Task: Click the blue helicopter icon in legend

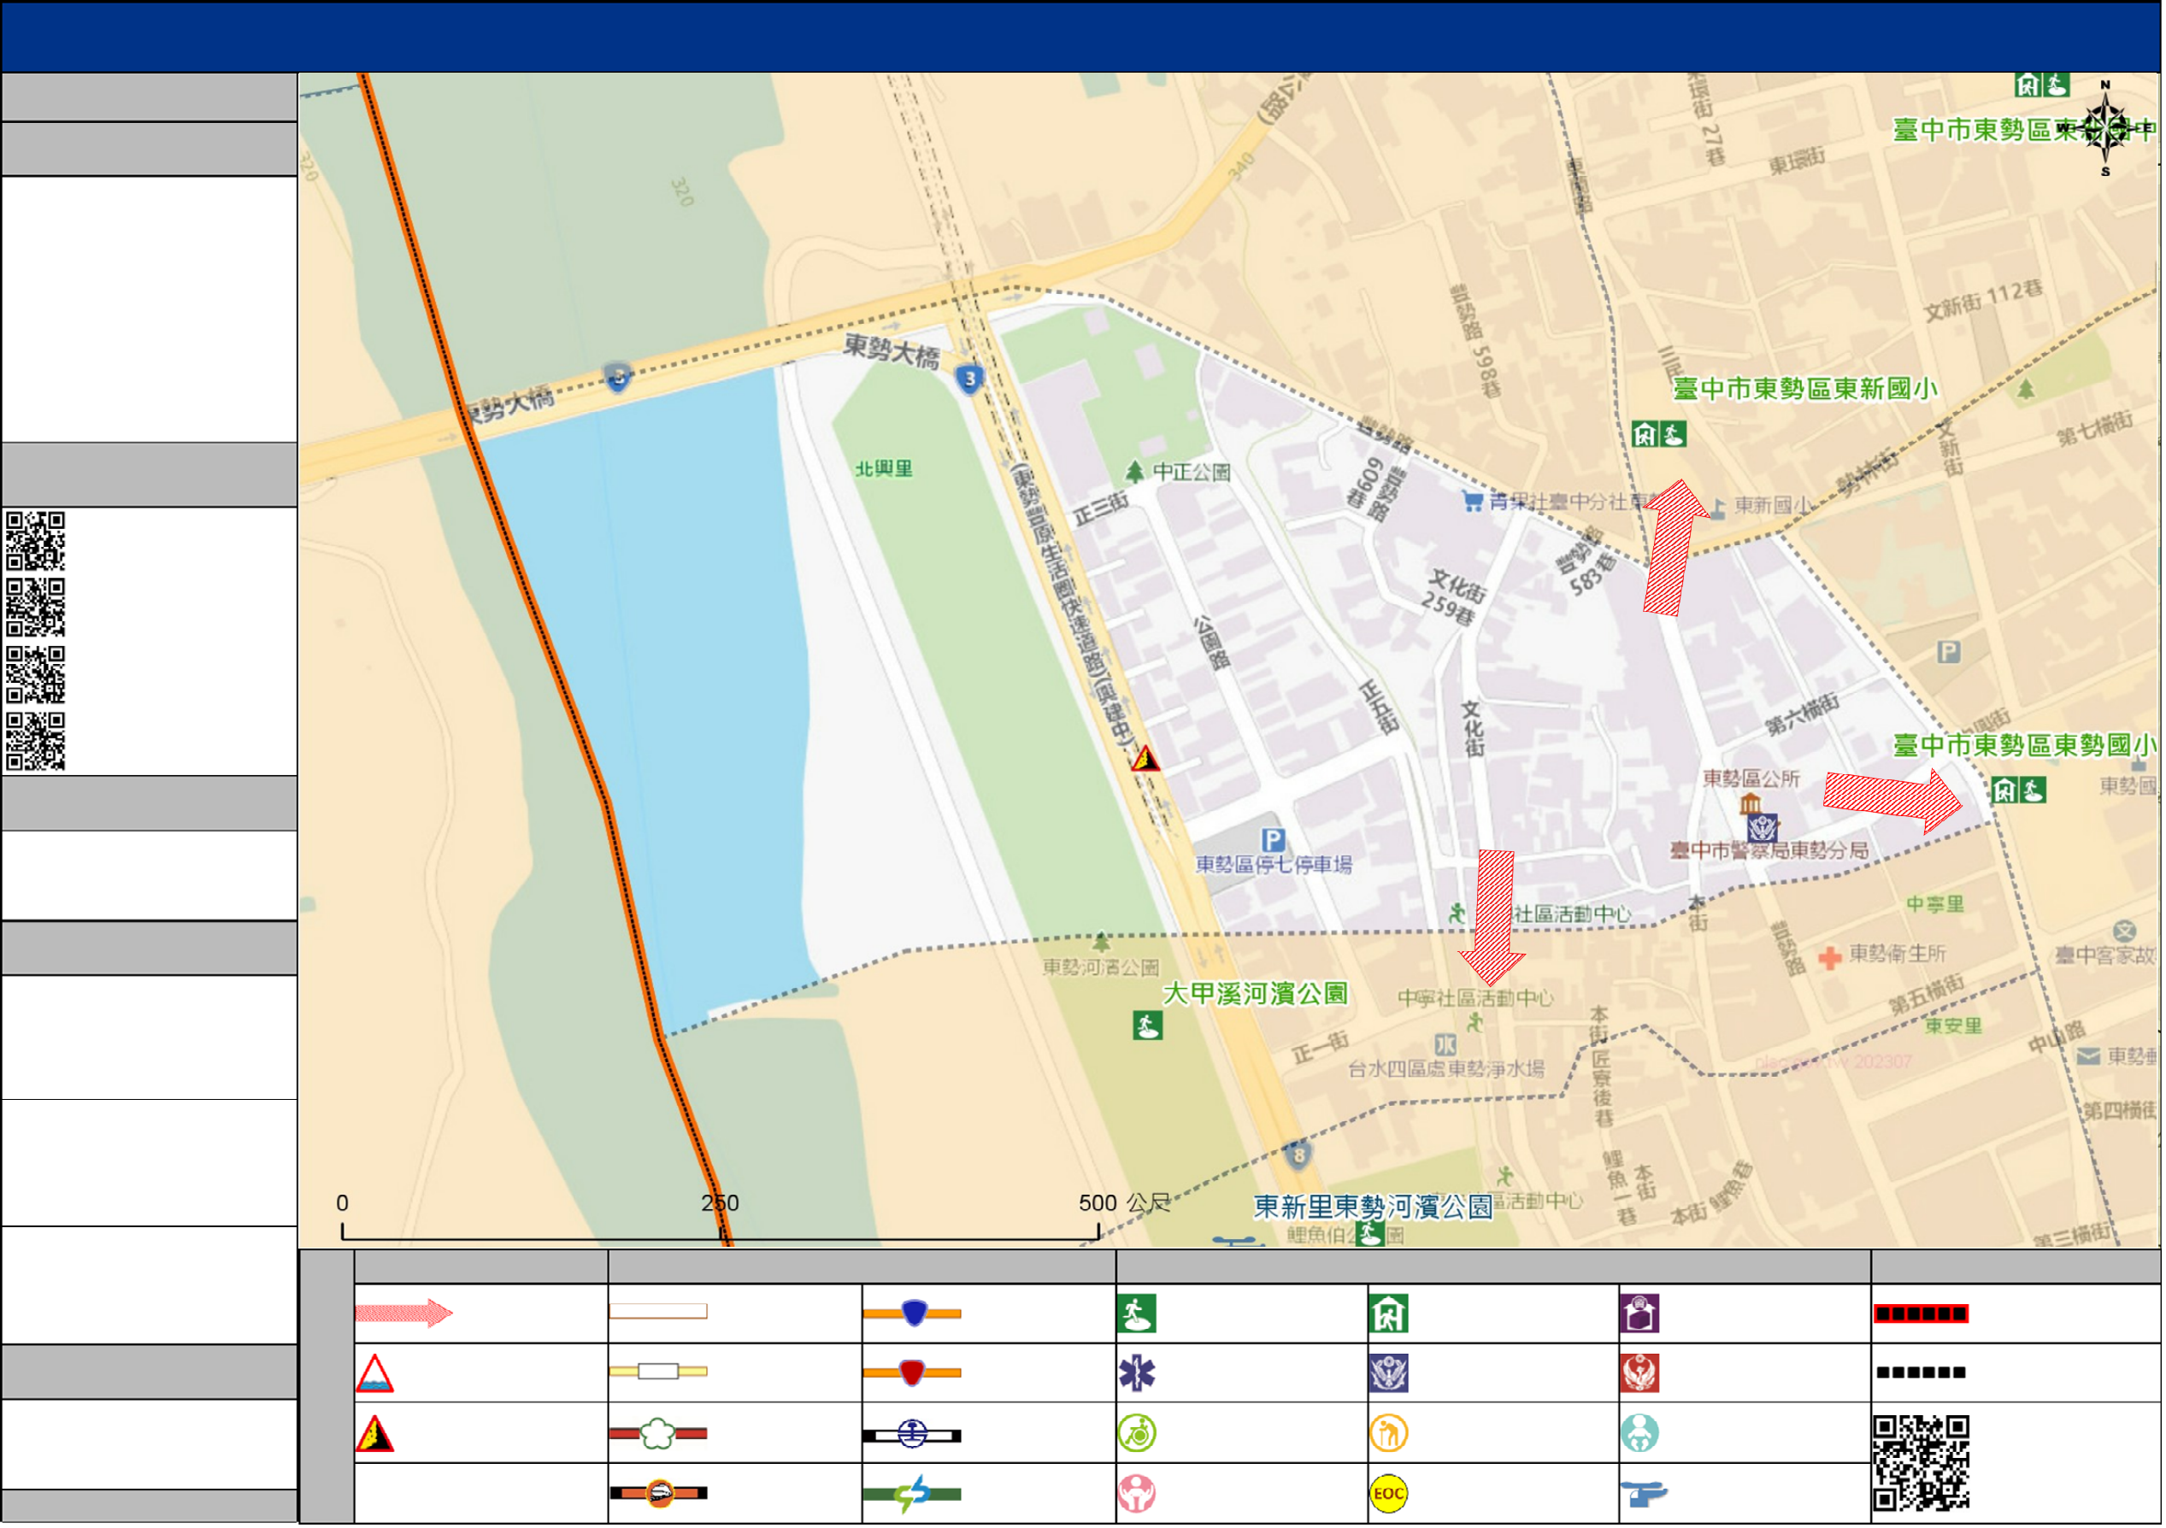Action: point(1645,1494)
